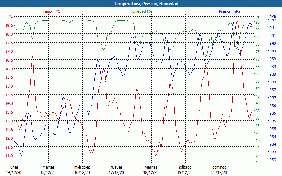Click the 'viernes' day label
Image resolution: width=282 pixels, height=176 pixels.
(x=151, y=168)
